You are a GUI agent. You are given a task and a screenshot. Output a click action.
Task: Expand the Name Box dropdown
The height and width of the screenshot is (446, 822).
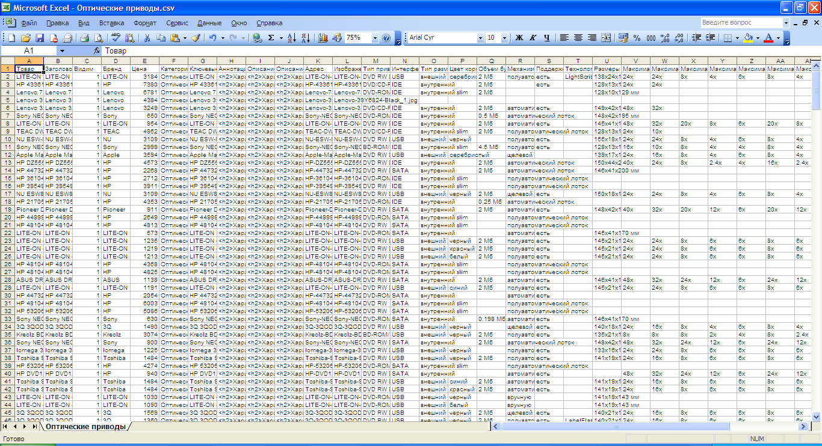(61, 52)
